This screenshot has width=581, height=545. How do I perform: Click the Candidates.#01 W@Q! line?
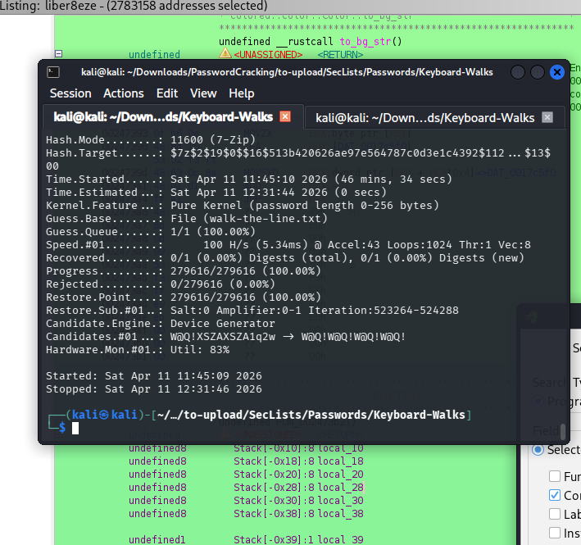(x=226, y=337)
